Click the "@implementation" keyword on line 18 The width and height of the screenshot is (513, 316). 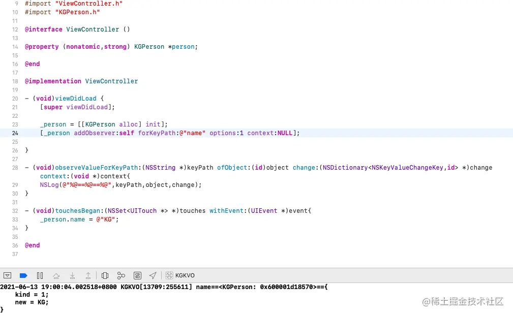tap(53, 81)
